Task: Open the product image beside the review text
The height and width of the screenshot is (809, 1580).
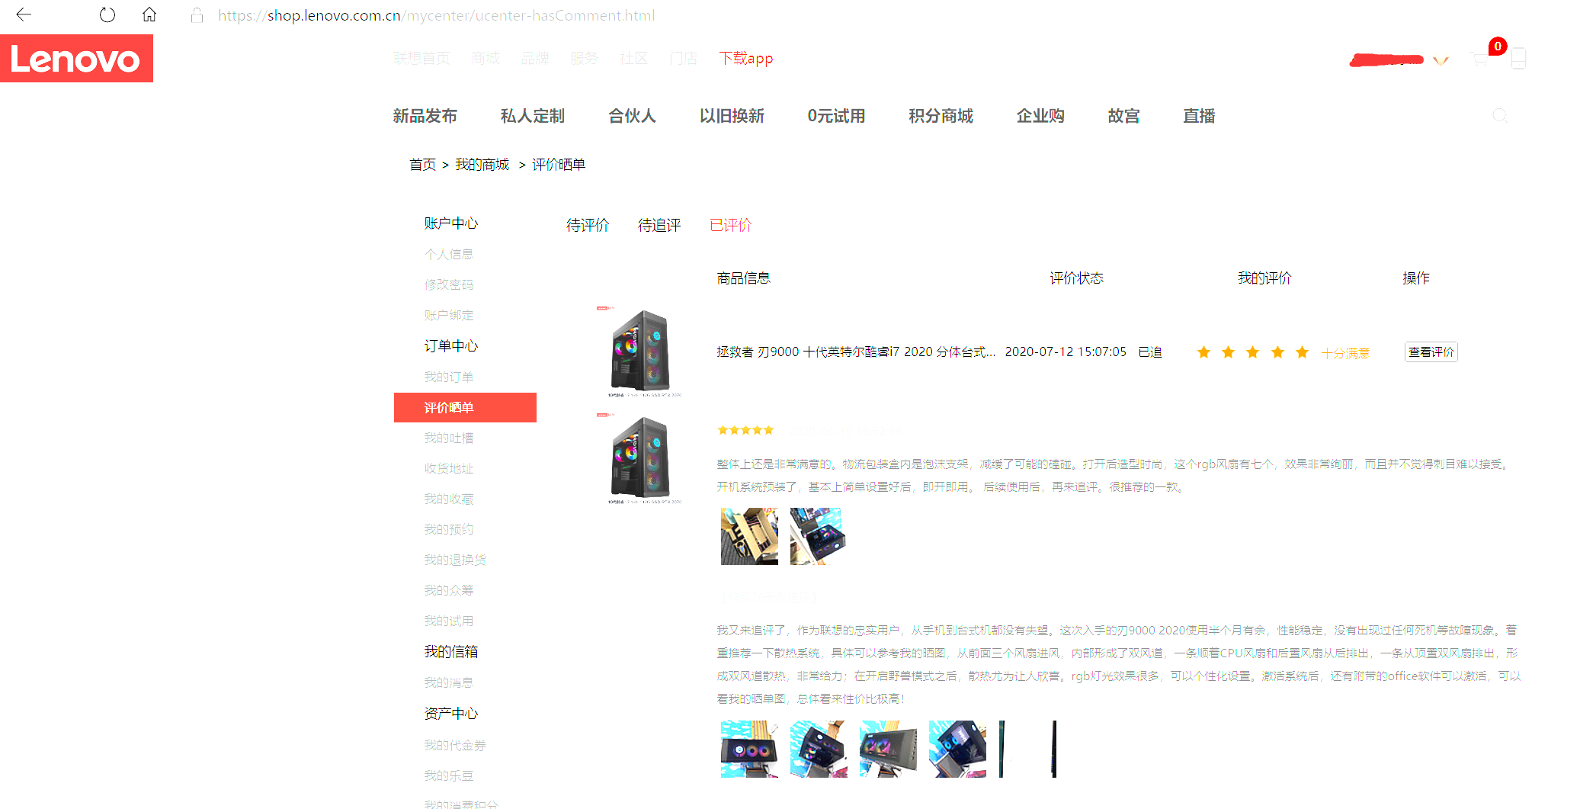Action: 640,458
